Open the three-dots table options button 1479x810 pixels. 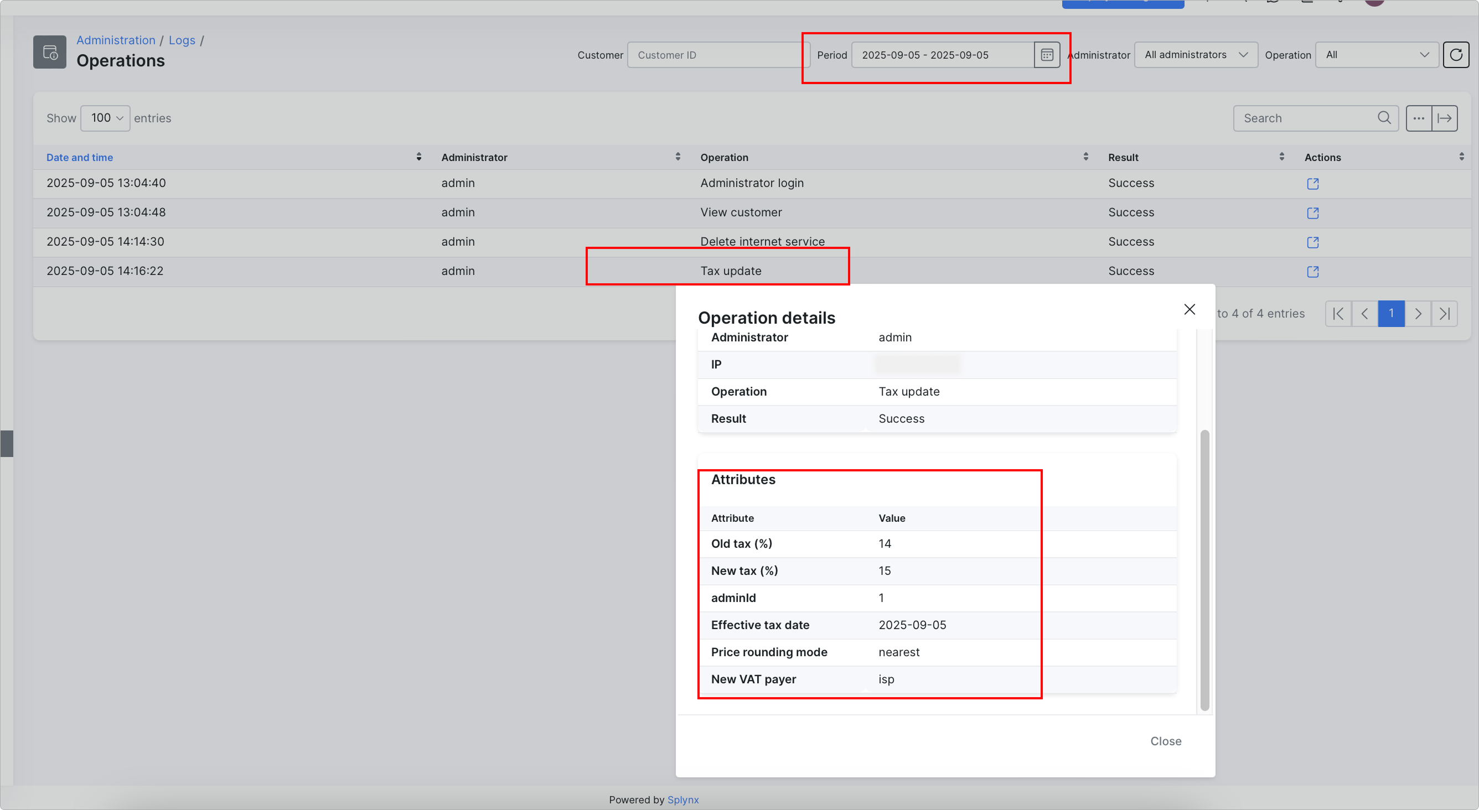pos(1418,118)
